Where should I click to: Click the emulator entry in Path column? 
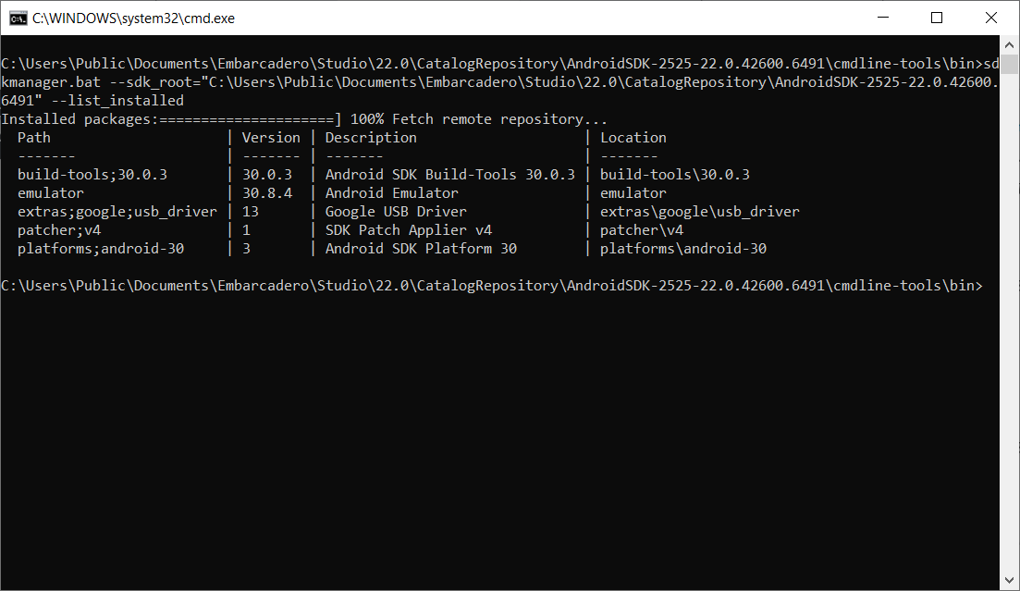(51, 193)
